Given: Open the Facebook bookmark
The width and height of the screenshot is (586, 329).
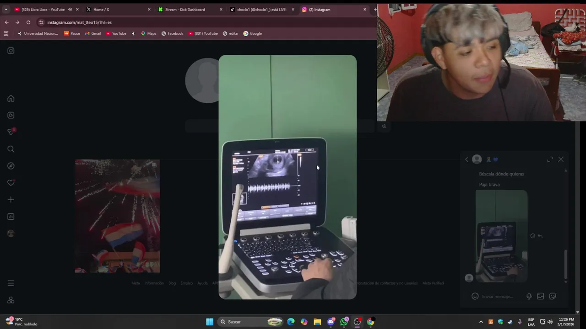Looking at the screenshot, I should point(172,33).
